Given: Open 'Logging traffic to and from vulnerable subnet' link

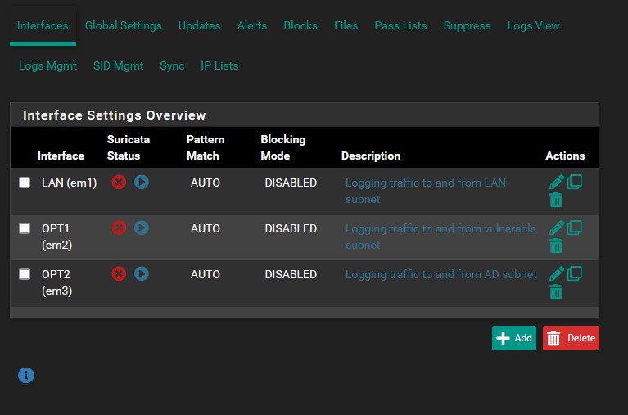Looking at the screenshot, I should tap(441, 237).
